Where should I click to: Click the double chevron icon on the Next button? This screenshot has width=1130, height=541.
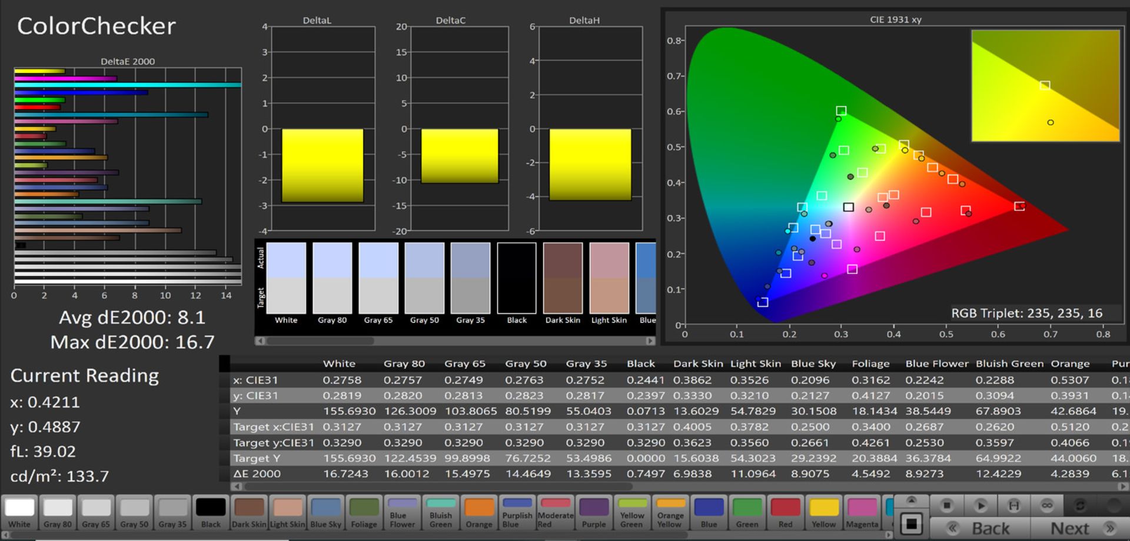[x=1109, y=528]
